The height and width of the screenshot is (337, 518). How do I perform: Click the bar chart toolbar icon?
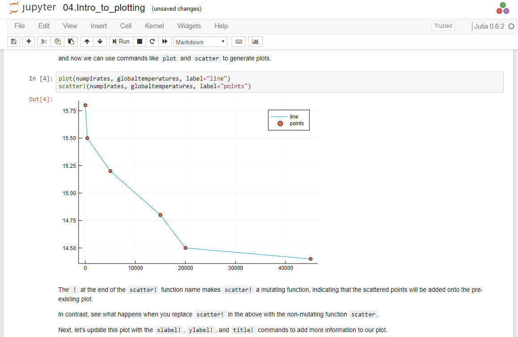[x=255, y=42]
